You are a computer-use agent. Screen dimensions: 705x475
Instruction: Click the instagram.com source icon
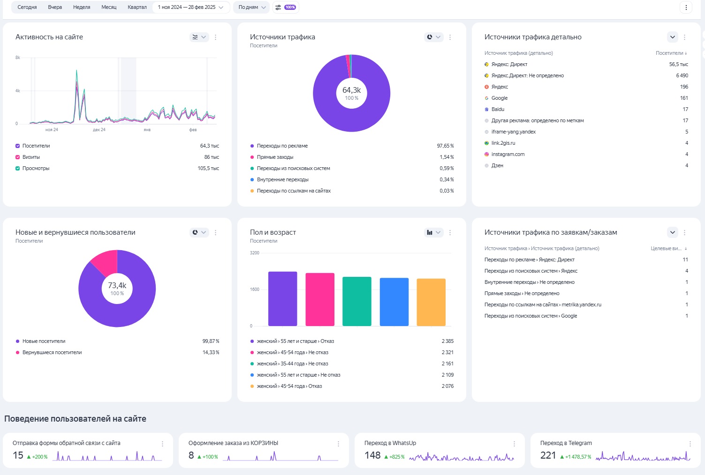[x=486, y=154]
